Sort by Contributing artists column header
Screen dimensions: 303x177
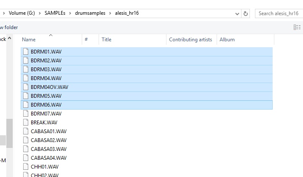click(x=191, y=40)
